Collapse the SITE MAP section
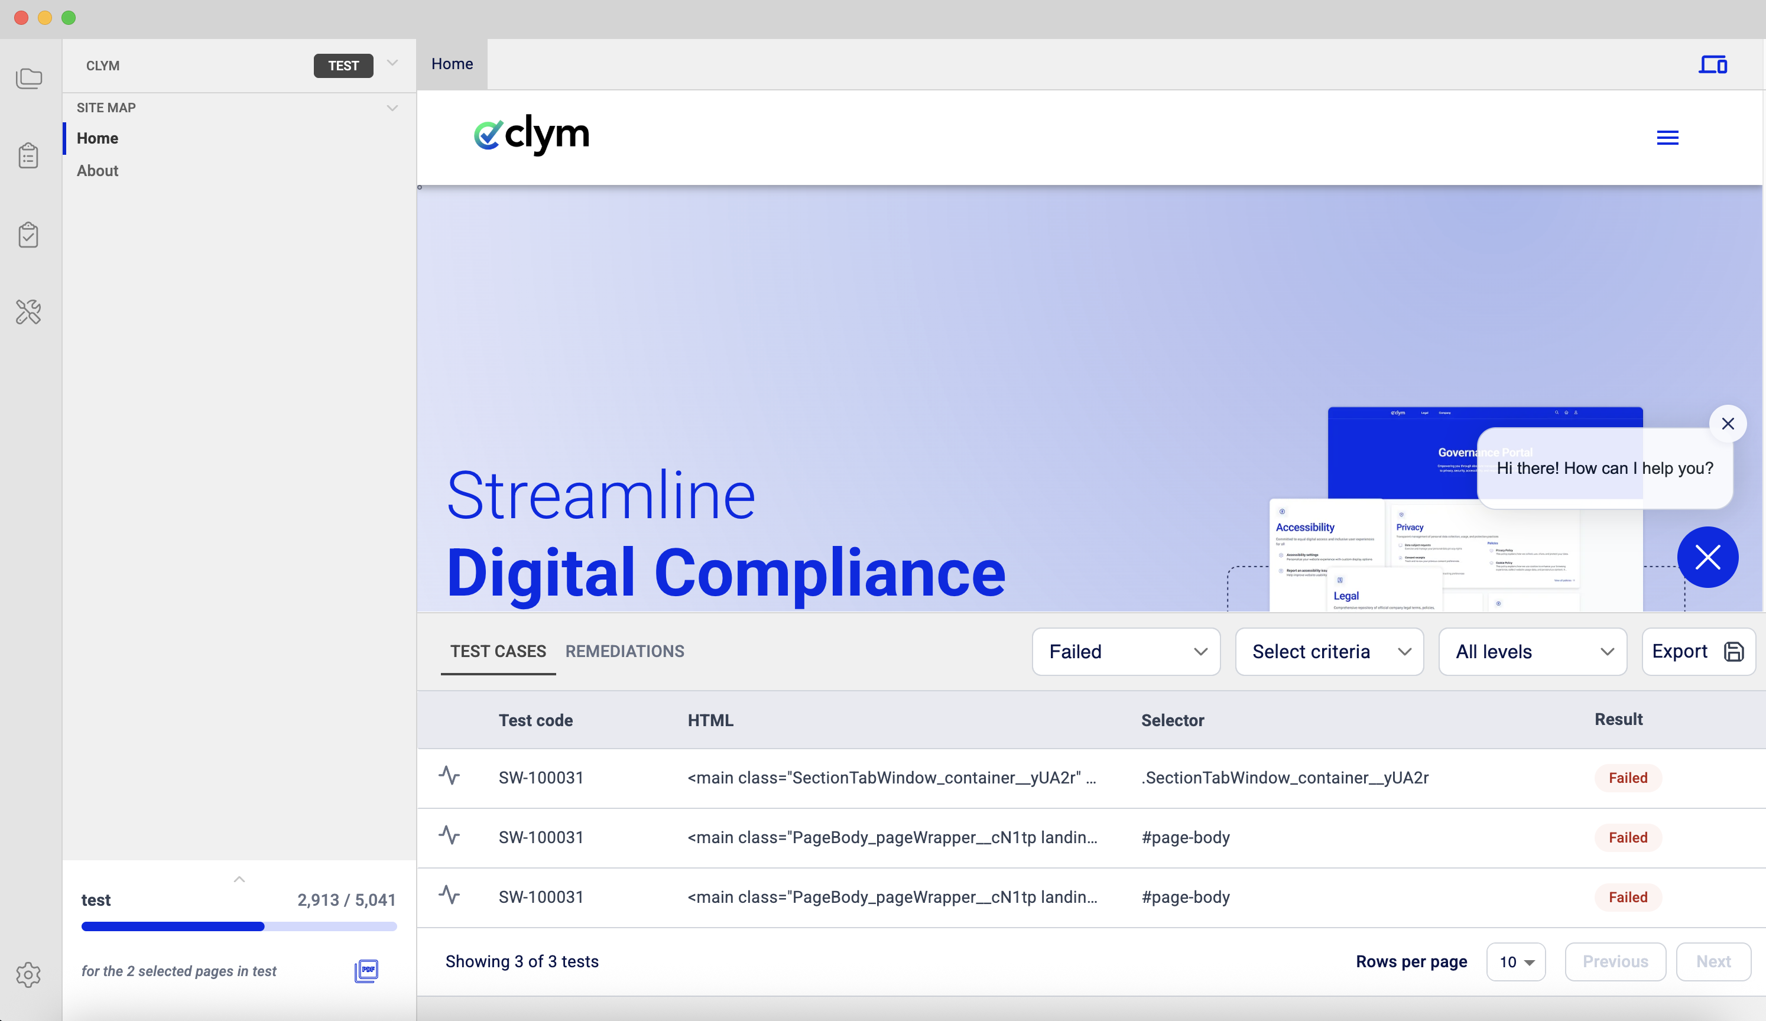This screenshot has width=1766, height=1021. [392, 107]
